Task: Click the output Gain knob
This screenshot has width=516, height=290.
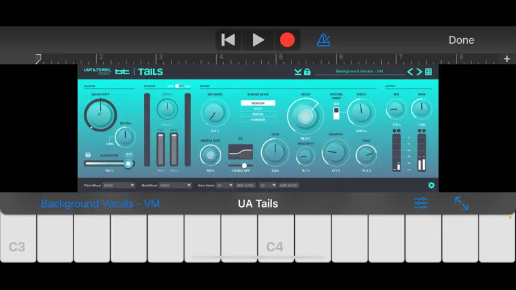Action: [x=421, y=109]
